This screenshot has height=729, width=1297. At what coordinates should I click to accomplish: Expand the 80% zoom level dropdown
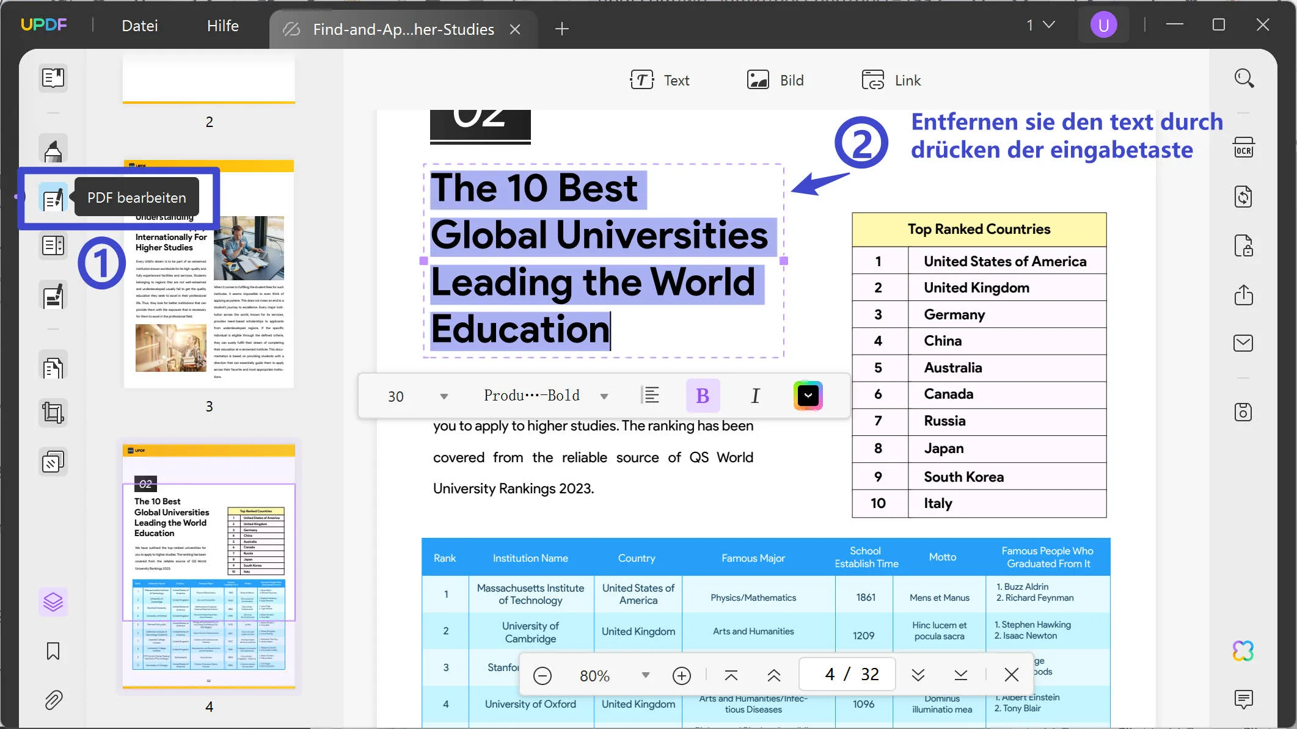pyautogui.click(x=645, y=675)
